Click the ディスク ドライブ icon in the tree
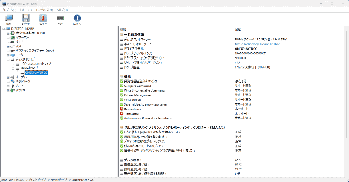 (13, 60)
